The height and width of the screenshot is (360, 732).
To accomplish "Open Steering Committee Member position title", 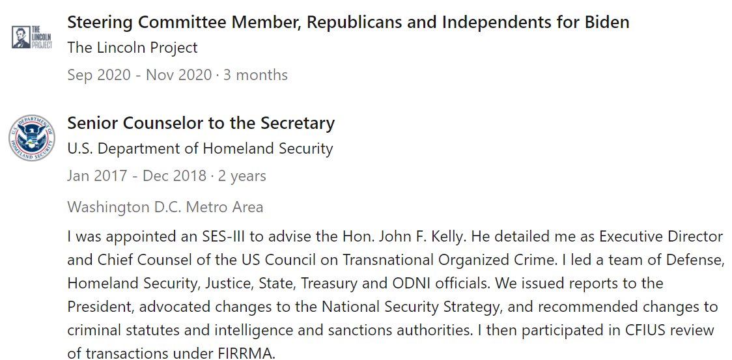I will (348, 21).
